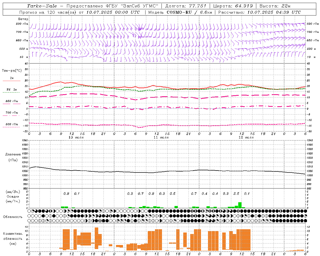Screen dimensions: 320x256
Task: Click the (мм/1ч.) precipitation unit label
Action: click(13, 201)
